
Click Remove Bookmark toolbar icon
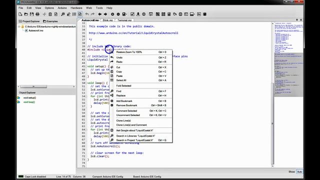click(118, 14)
